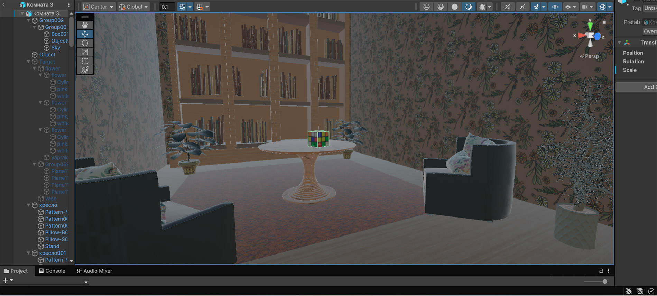
Task: Select the Rotate tool
Action: pos(85,43)
